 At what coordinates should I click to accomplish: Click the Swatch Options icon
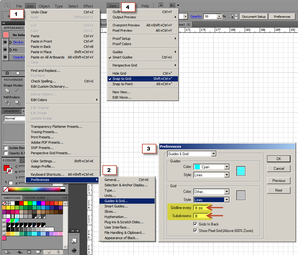(29, 252)
